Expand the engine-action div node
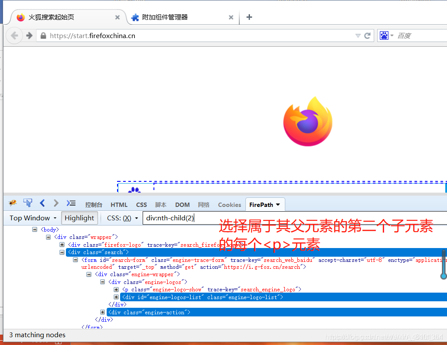Screen dimensions: 447x345 click(103, 312)
